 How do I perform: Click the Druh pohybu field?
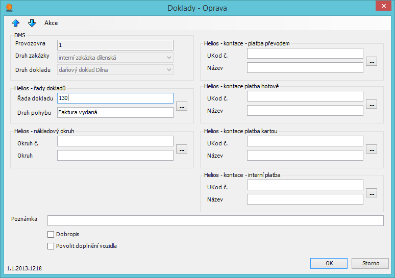tap(115, 112)
